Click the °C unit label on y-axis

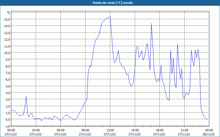tap(9, 13)
